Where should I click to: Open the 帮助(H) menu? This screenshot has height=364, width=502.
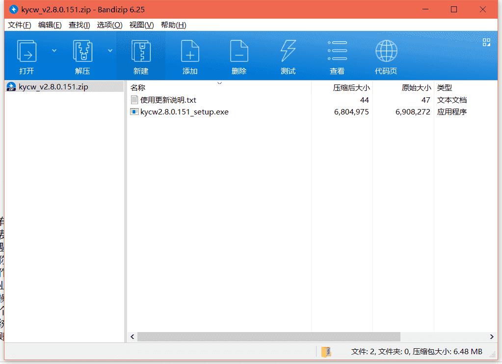click(x=174, y=25)
